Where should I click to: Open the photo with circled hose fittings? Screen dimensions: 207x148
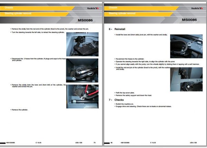click(x=82, y=70)
